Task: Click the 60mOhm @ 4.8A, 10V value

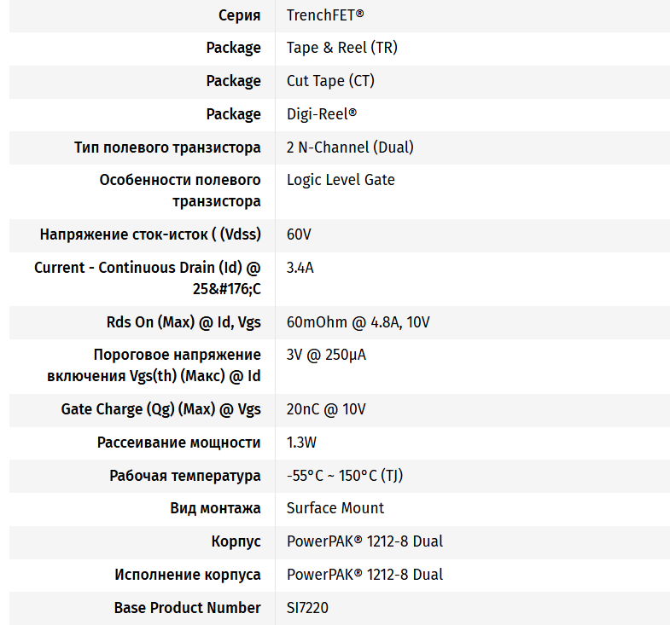Action: 359,322
